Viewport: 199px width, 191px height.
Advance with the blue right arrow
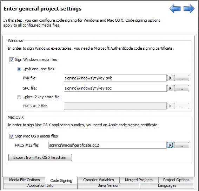tap(189, 9)
